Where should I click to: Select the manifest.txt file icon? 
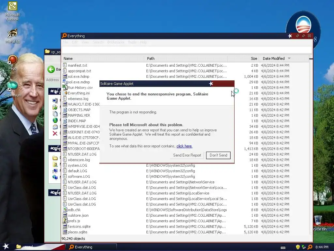(x=65, y=65)
